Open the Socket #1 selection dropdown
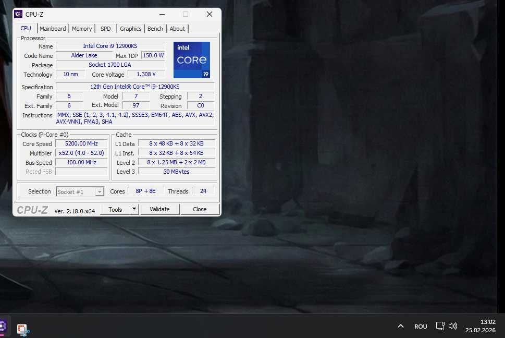 pos(80,192)
